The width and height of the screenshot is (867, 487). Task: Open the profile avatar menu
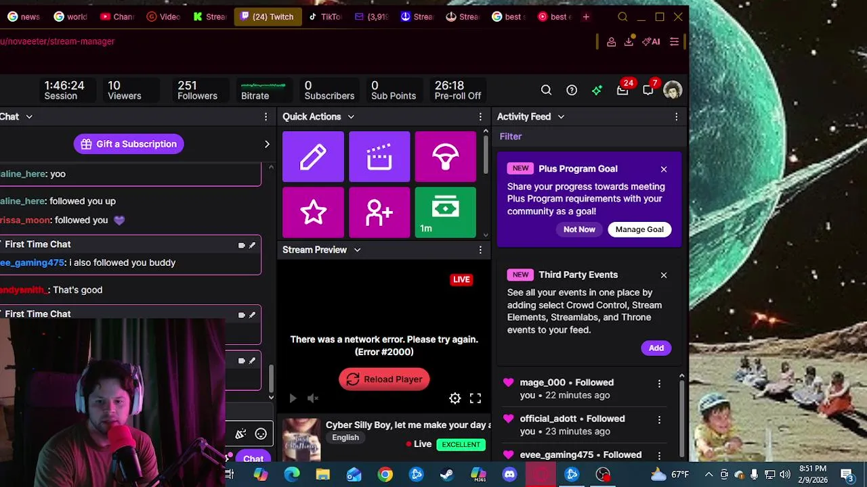673,90
